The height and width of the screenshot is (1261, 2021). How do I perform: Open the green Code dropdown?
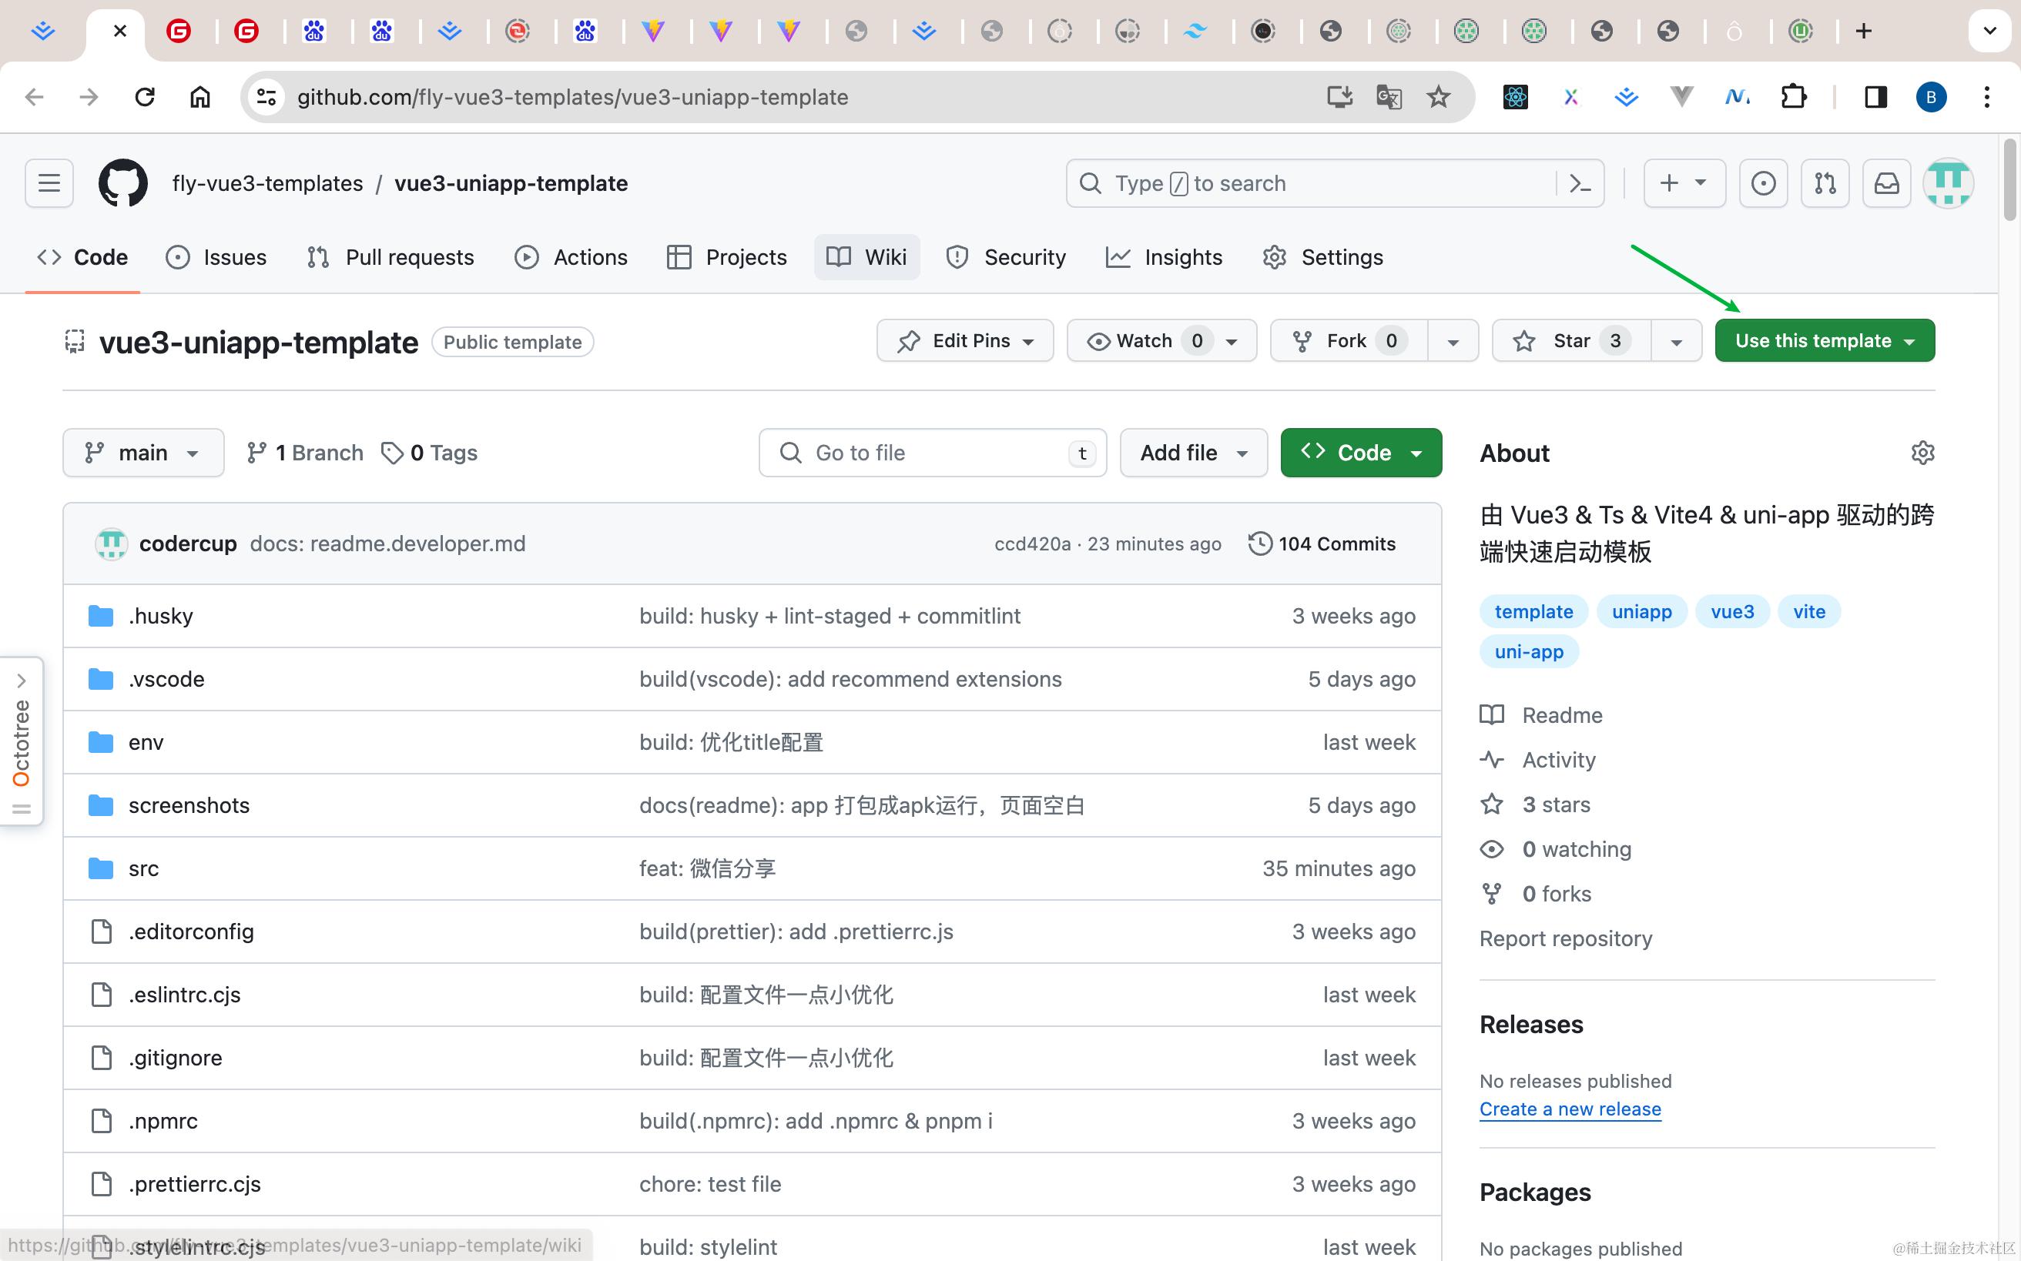click(x=1359, y=452)
